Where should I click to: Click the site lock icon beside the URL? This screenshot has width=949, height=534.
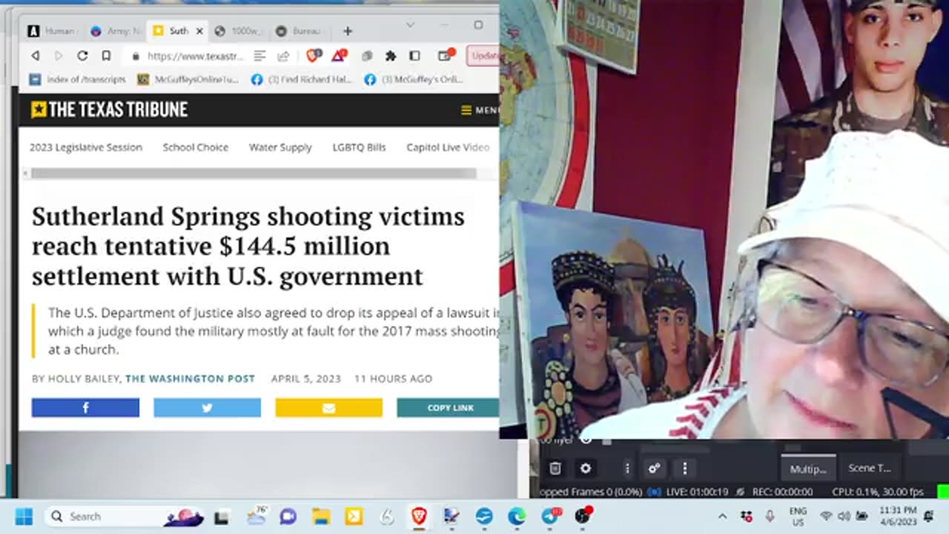[x=135, y=56]
